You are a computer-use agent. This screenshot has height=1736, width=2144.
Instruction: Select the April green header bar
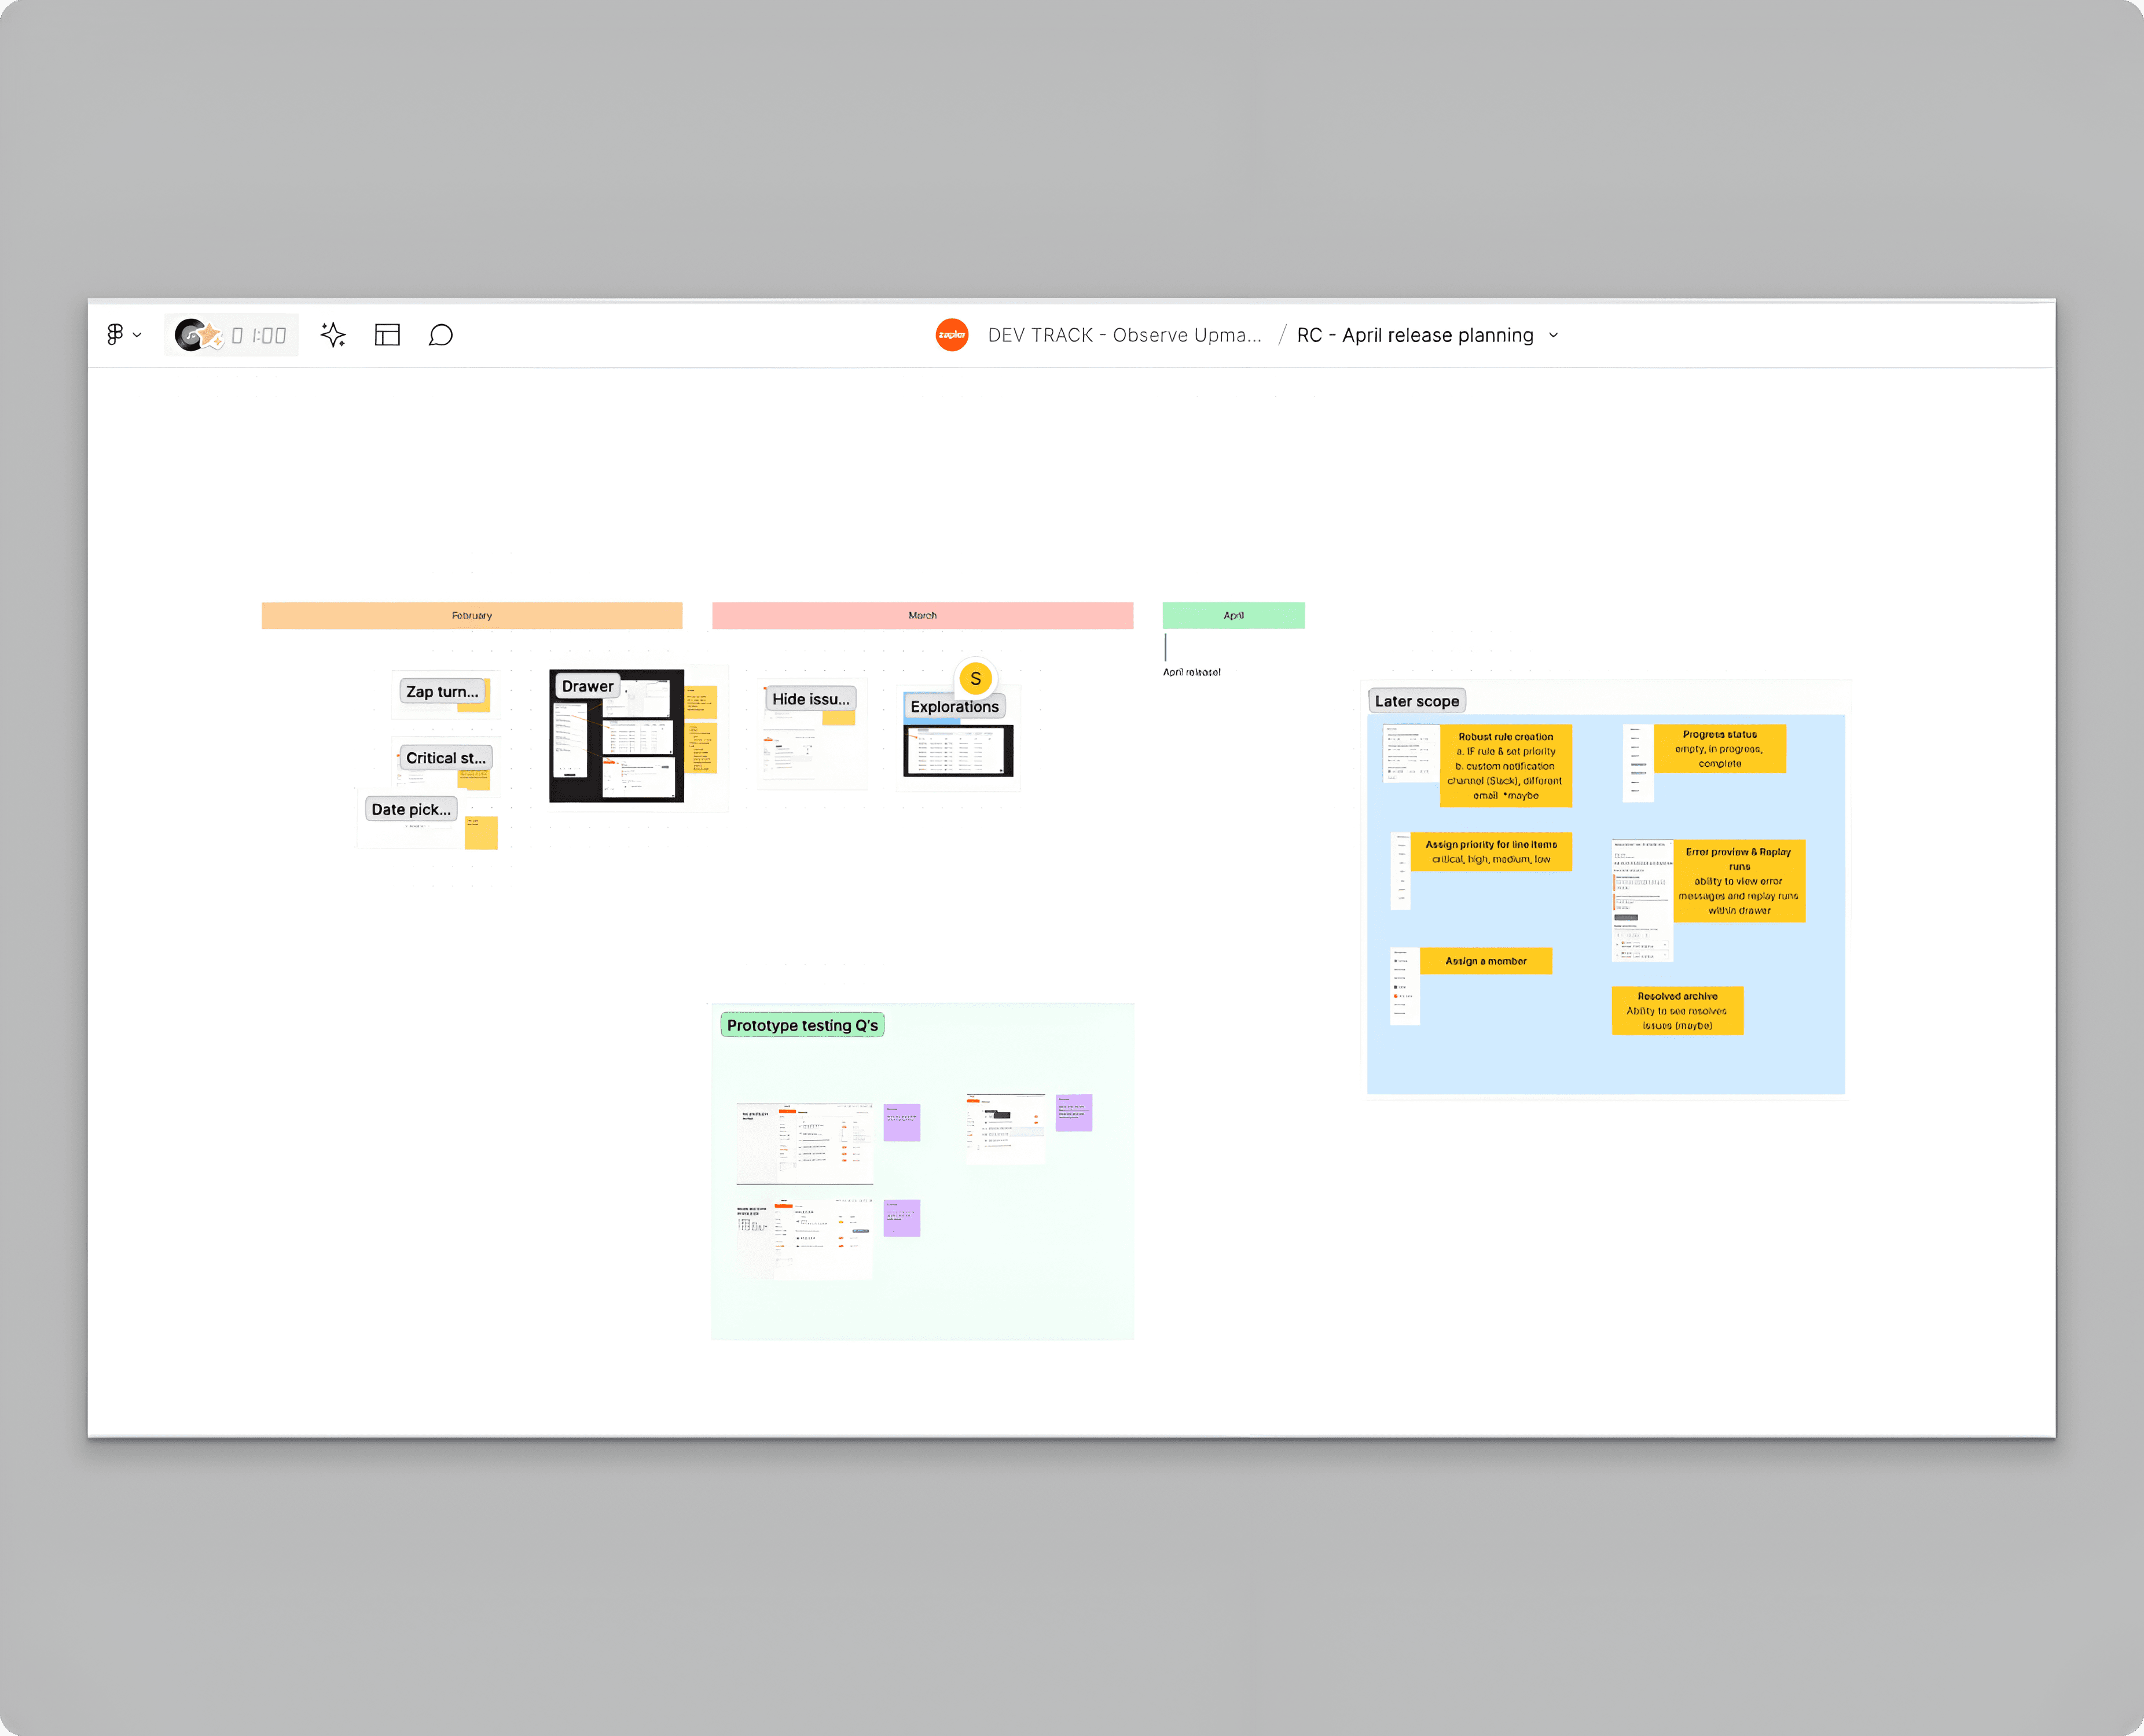pyautogui.click(x=1232, y=616)
